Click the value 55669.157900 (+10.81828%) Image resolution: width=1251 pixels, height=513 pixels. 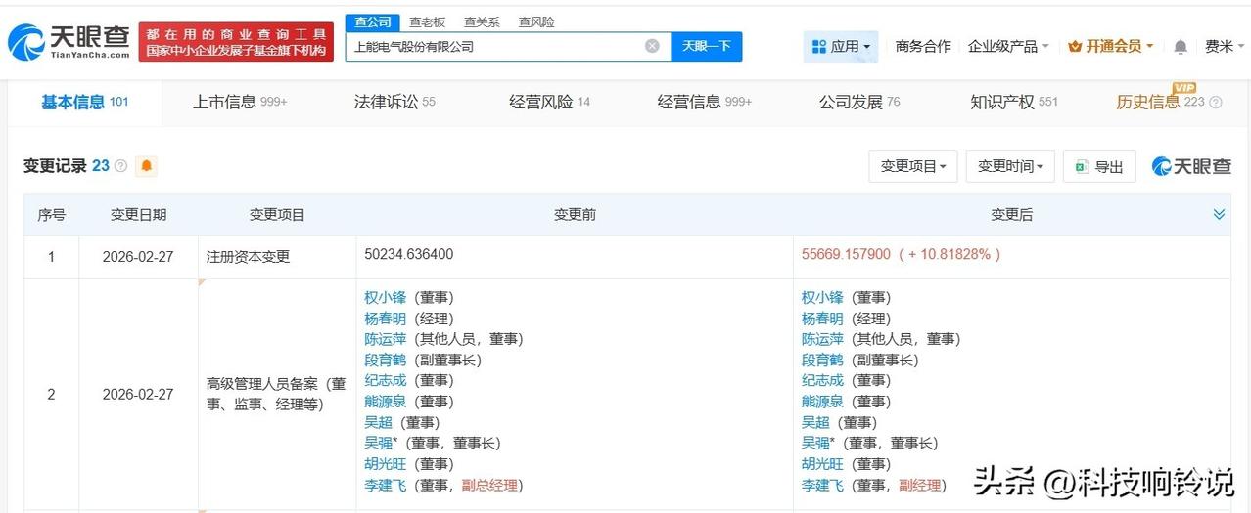pyautogui.click(x=901, y=254)
